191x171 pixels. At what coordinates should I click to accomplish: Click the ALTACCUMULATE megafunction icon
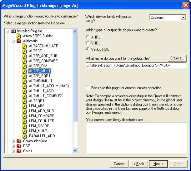tap(24, 46)
